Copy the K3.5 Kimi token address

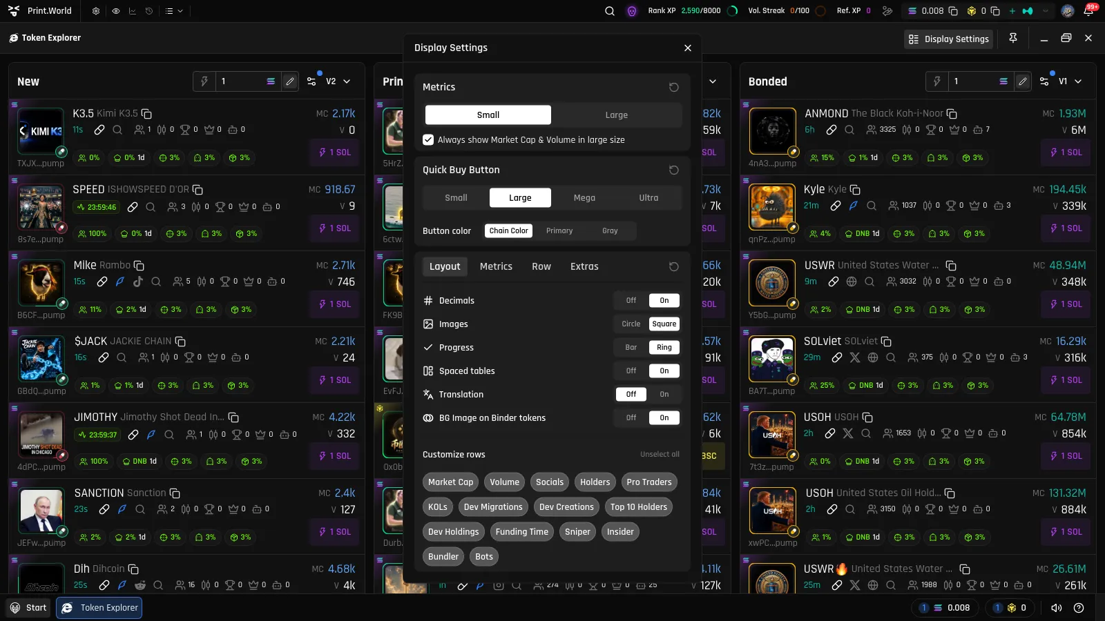click(146, 113)
